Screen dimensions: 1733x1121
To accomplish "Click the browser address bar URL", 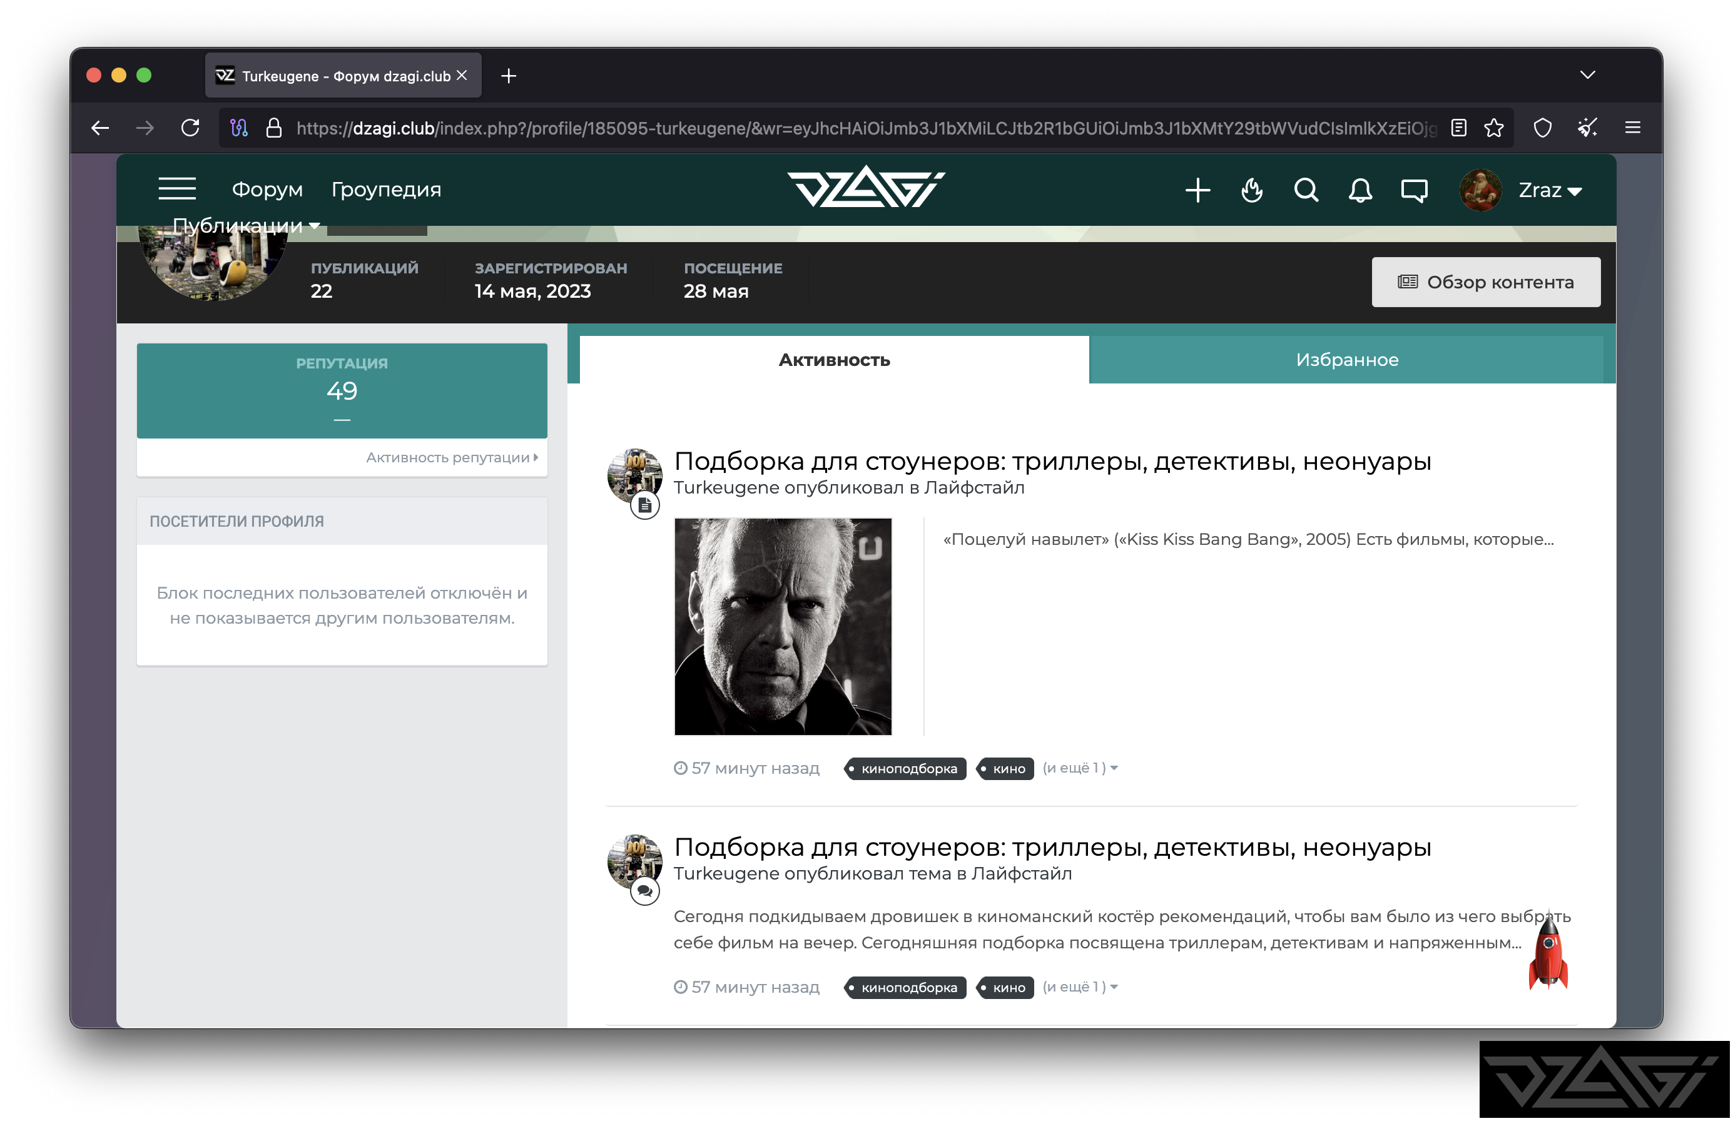I will tap(866, 128).
